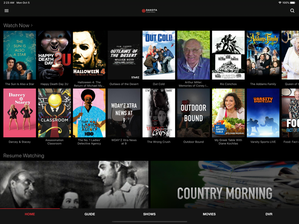Resume the black-and-white film tile
The image size is (299, 224).
pos(74,185)
